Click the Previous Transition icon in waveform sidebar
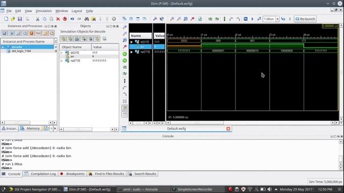The image size is (344, 193). (125, 87)
